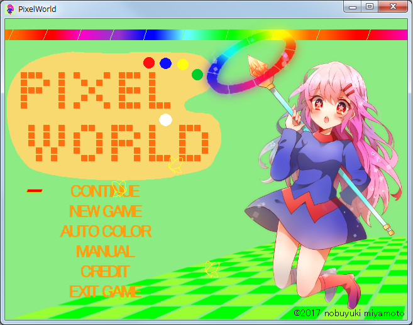
Task: Click the copyright nobuyuki miyamoto text
Action: point(349,313)
